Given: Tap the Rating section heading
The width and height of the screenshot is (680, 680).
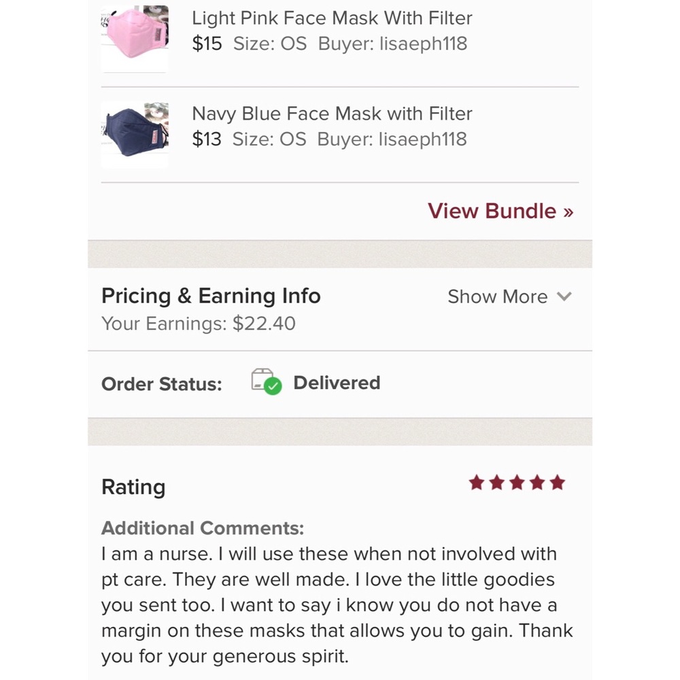Looking at the screenshot, I should (133, 487).
